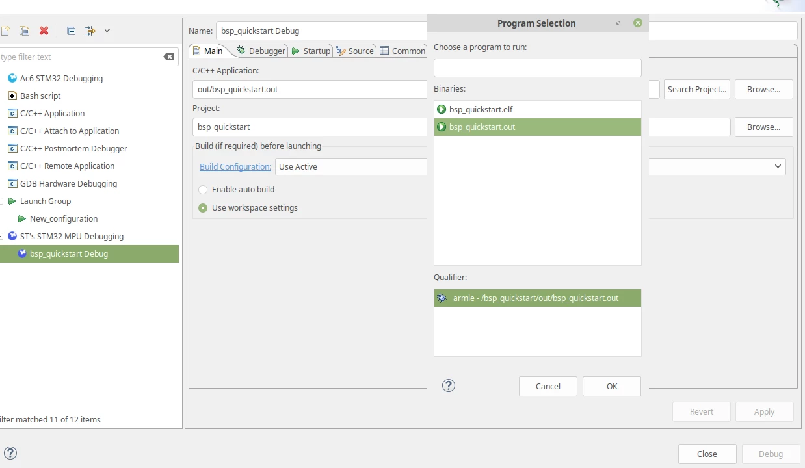Focus the Choose a program to run field

(x=538, y=68)
